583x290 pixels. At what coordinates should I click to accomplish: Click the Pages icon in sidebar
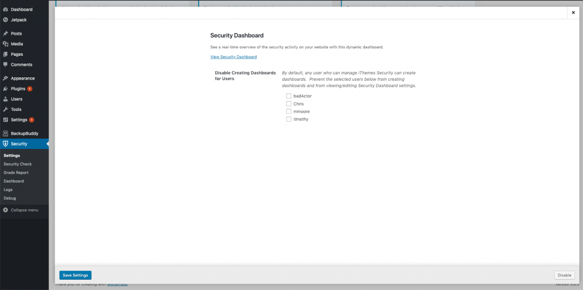(x=5, y=54)
